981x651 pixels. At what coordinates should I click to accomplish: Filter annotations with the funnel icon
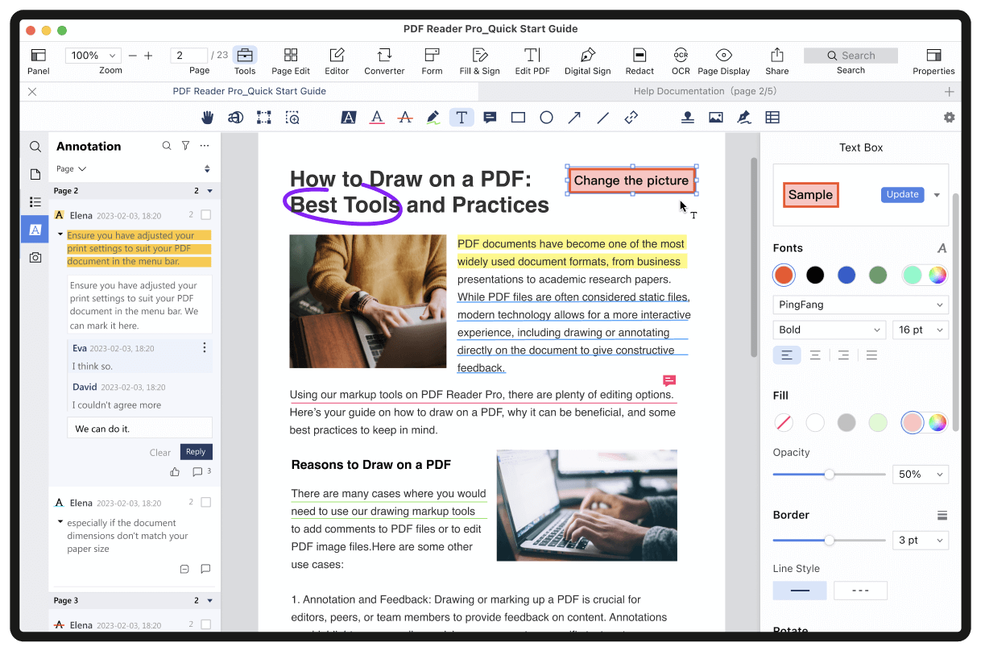(186, 146)
